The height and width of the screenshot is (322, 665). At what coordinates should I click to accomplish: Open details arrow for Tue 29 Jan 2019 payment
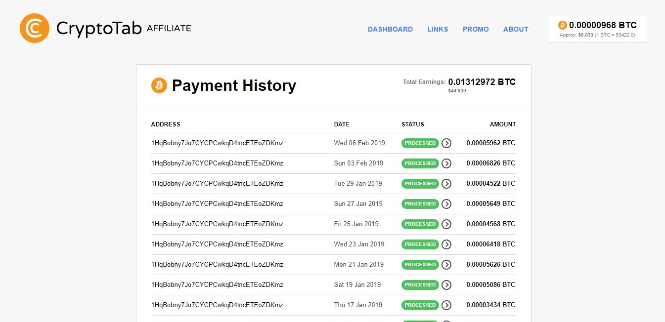tap(446, 184)
